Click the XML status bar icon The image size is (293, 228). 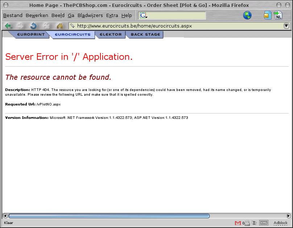(264, 223)
